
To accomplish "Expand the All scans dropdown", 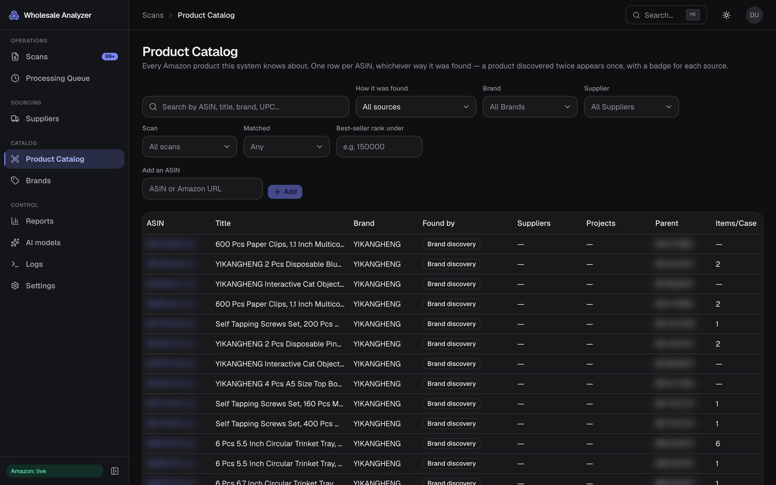I will (189, 147).
